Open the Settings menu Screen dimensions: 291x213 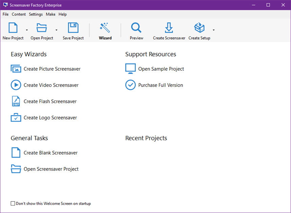[x=36, y=14]
